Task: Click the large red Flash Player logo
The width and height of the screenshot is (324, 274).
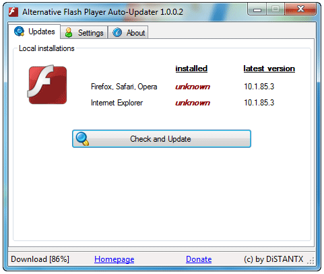Action: tap(47, 85)
